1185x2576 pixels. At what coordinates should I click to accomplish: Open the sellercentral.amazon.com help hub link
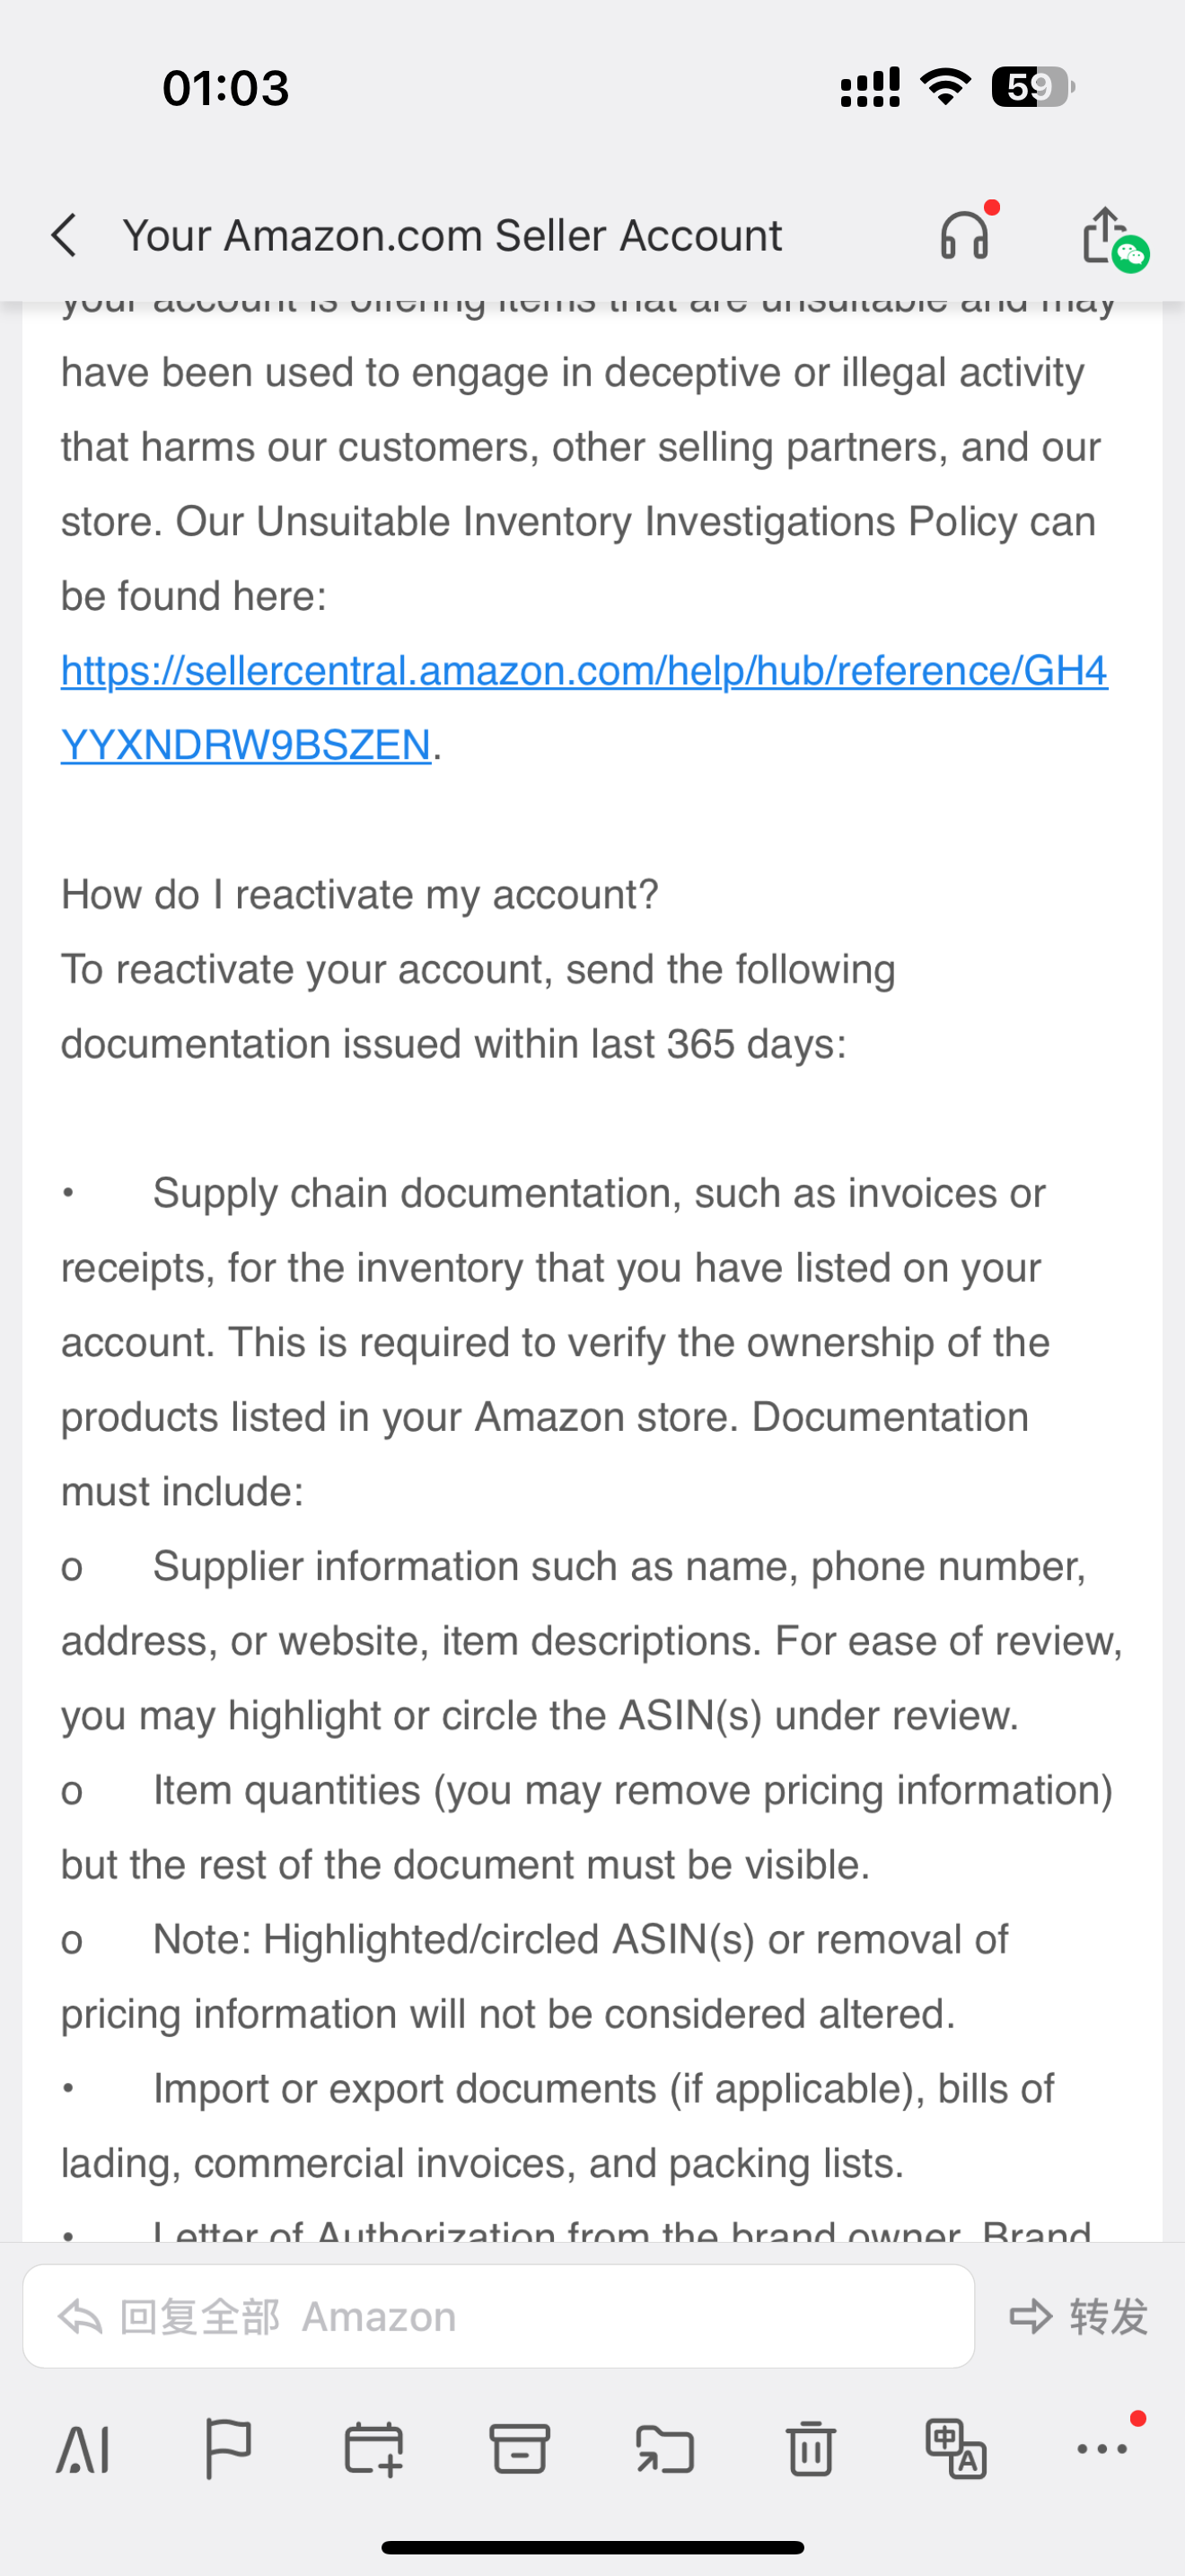tap(584, 670)
